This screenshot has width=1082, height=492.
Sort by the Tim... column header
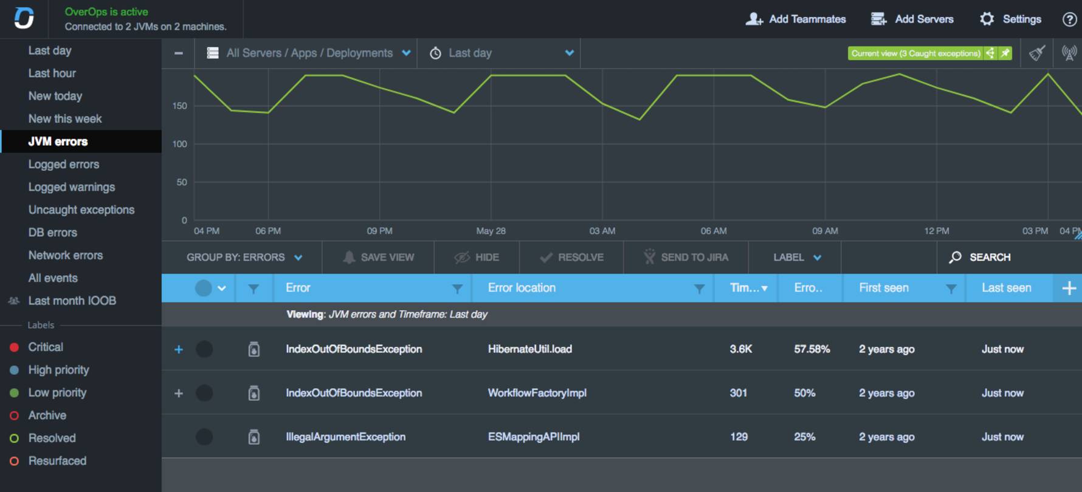point(748,288)
